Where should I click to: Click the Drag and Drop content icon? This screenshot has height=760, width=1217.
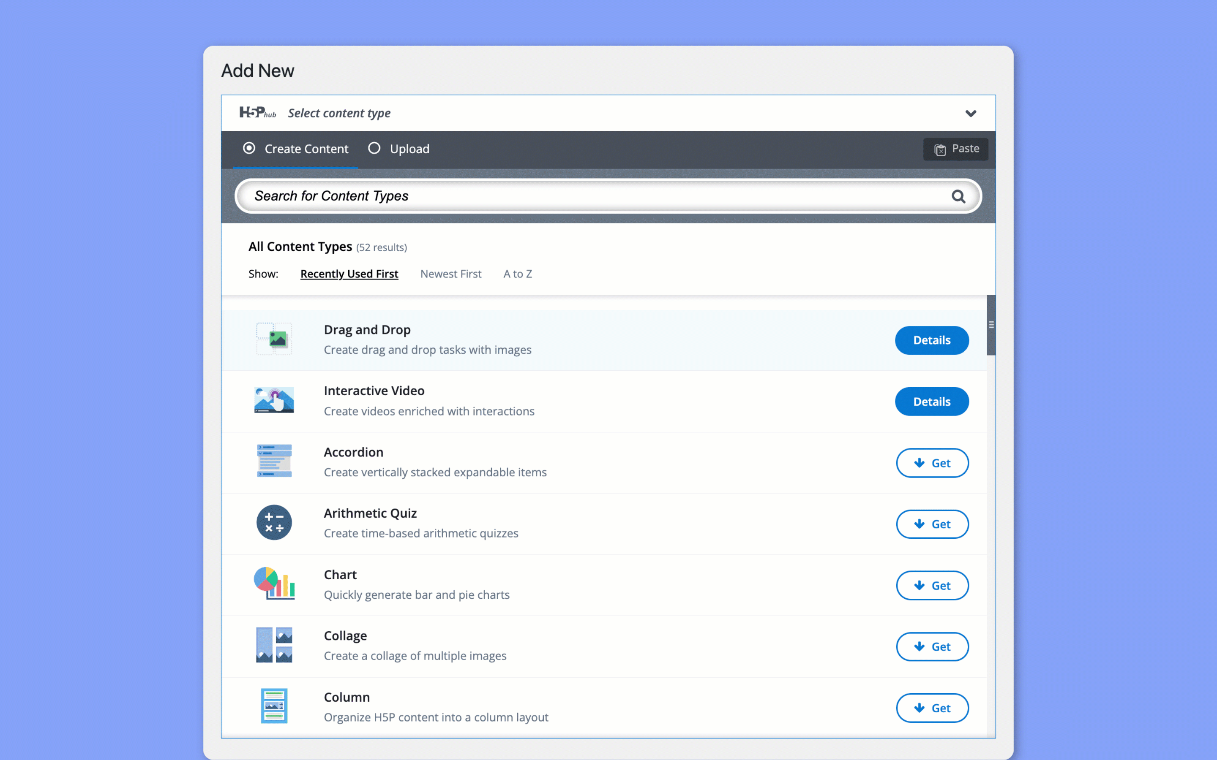(x=274, y=339)
